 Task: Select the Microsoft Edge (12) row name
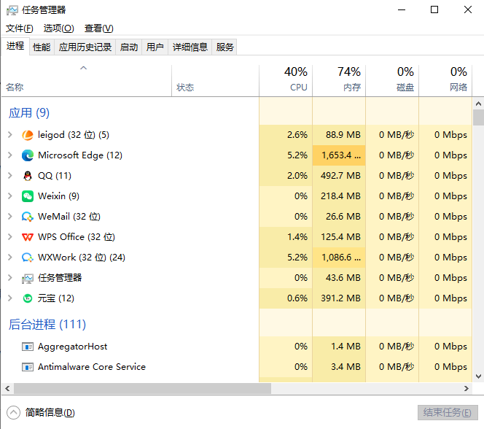[x=80, y=155]
